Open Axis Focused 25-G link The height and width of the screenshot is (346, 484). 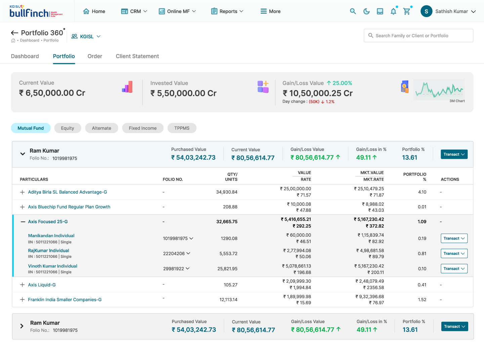[x=48, y=222]
